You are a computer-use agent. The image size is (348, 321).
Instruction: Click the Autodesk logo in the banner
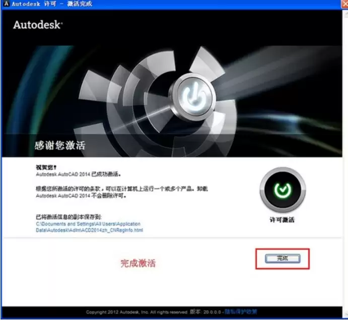(38, 25)
